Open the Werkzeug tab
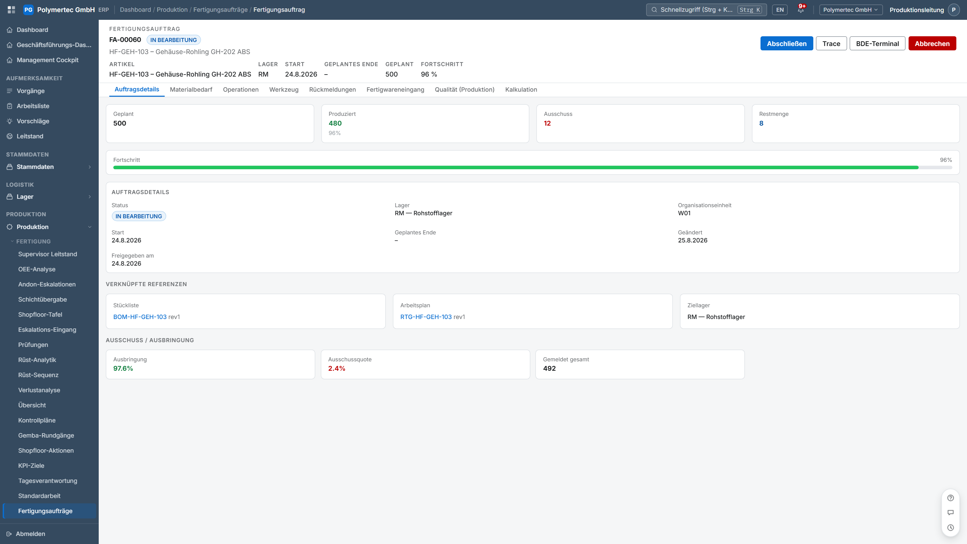 click(284, 89)
